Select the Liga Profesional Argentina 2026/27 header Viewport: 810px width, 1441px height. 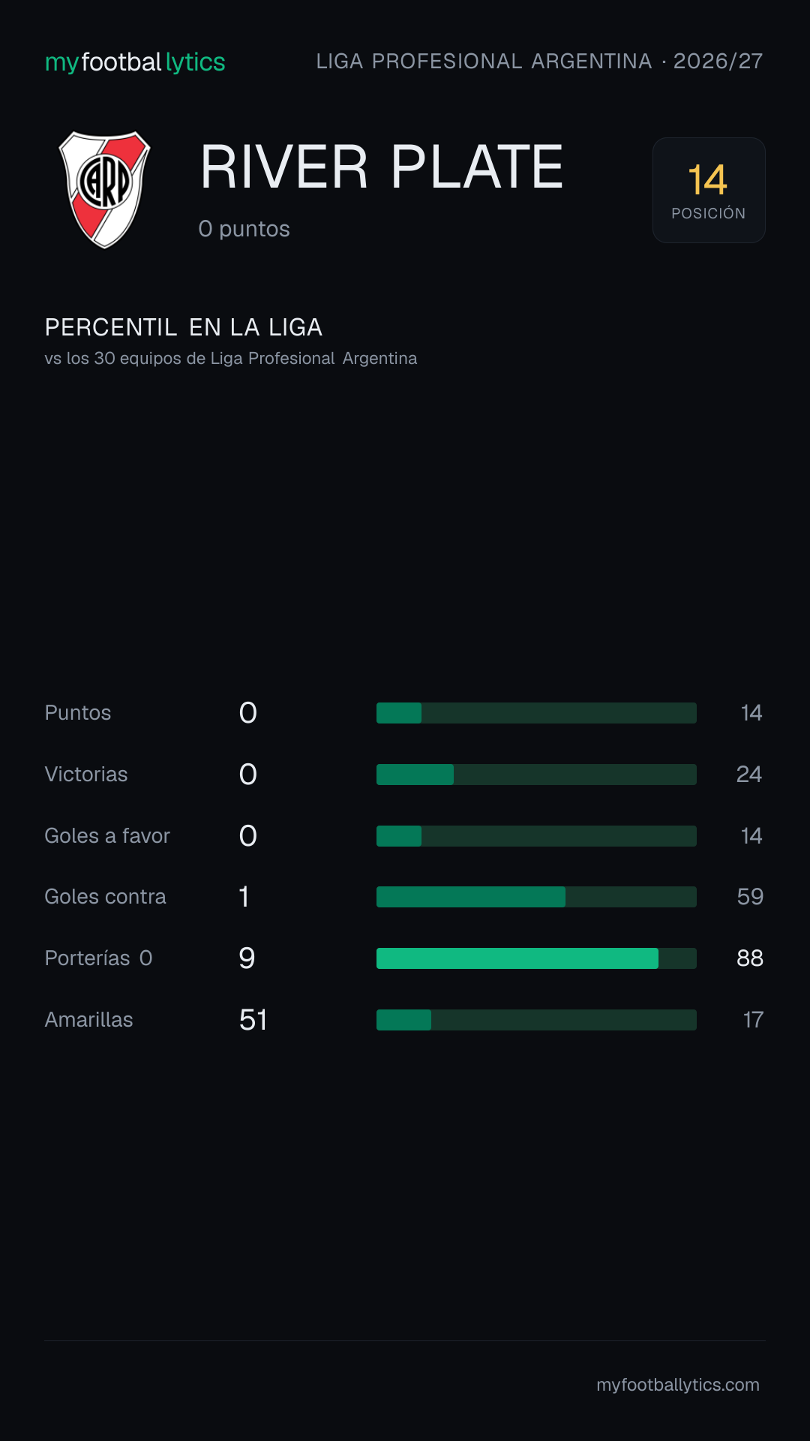[539, 62]
